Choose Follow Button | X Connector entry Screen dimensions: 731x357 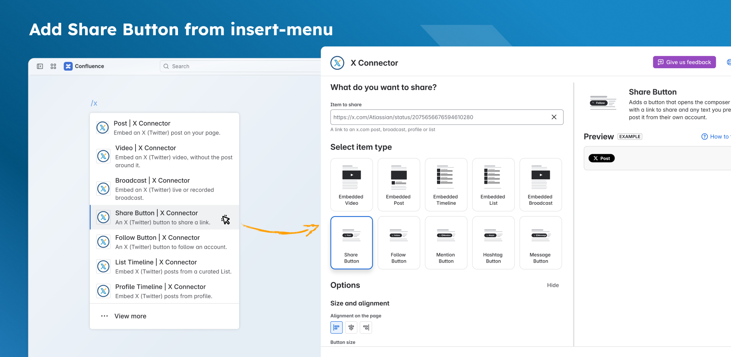[x=164, y=242]
